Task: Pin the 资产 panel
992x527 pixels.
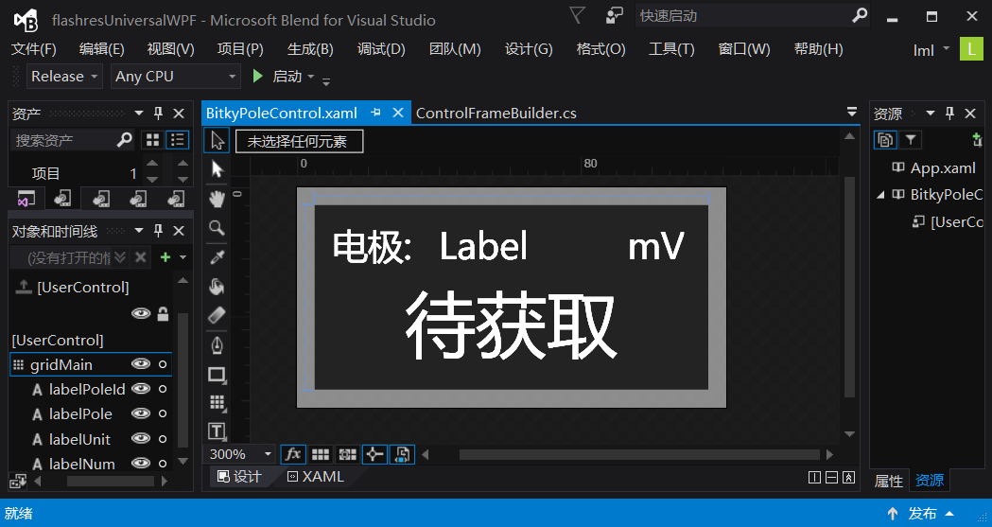Action: [158, 114]
